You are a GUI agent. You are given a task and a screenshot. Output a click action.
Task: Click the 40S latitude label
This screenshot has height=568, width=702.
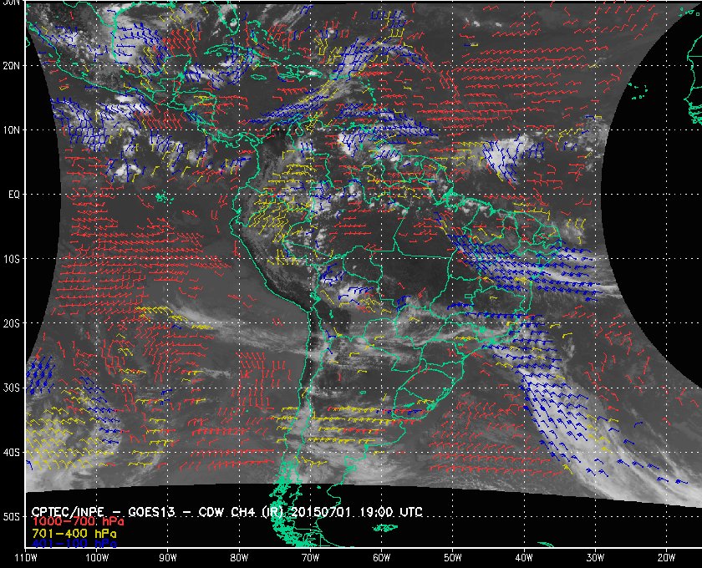click(x=12, y=452)
